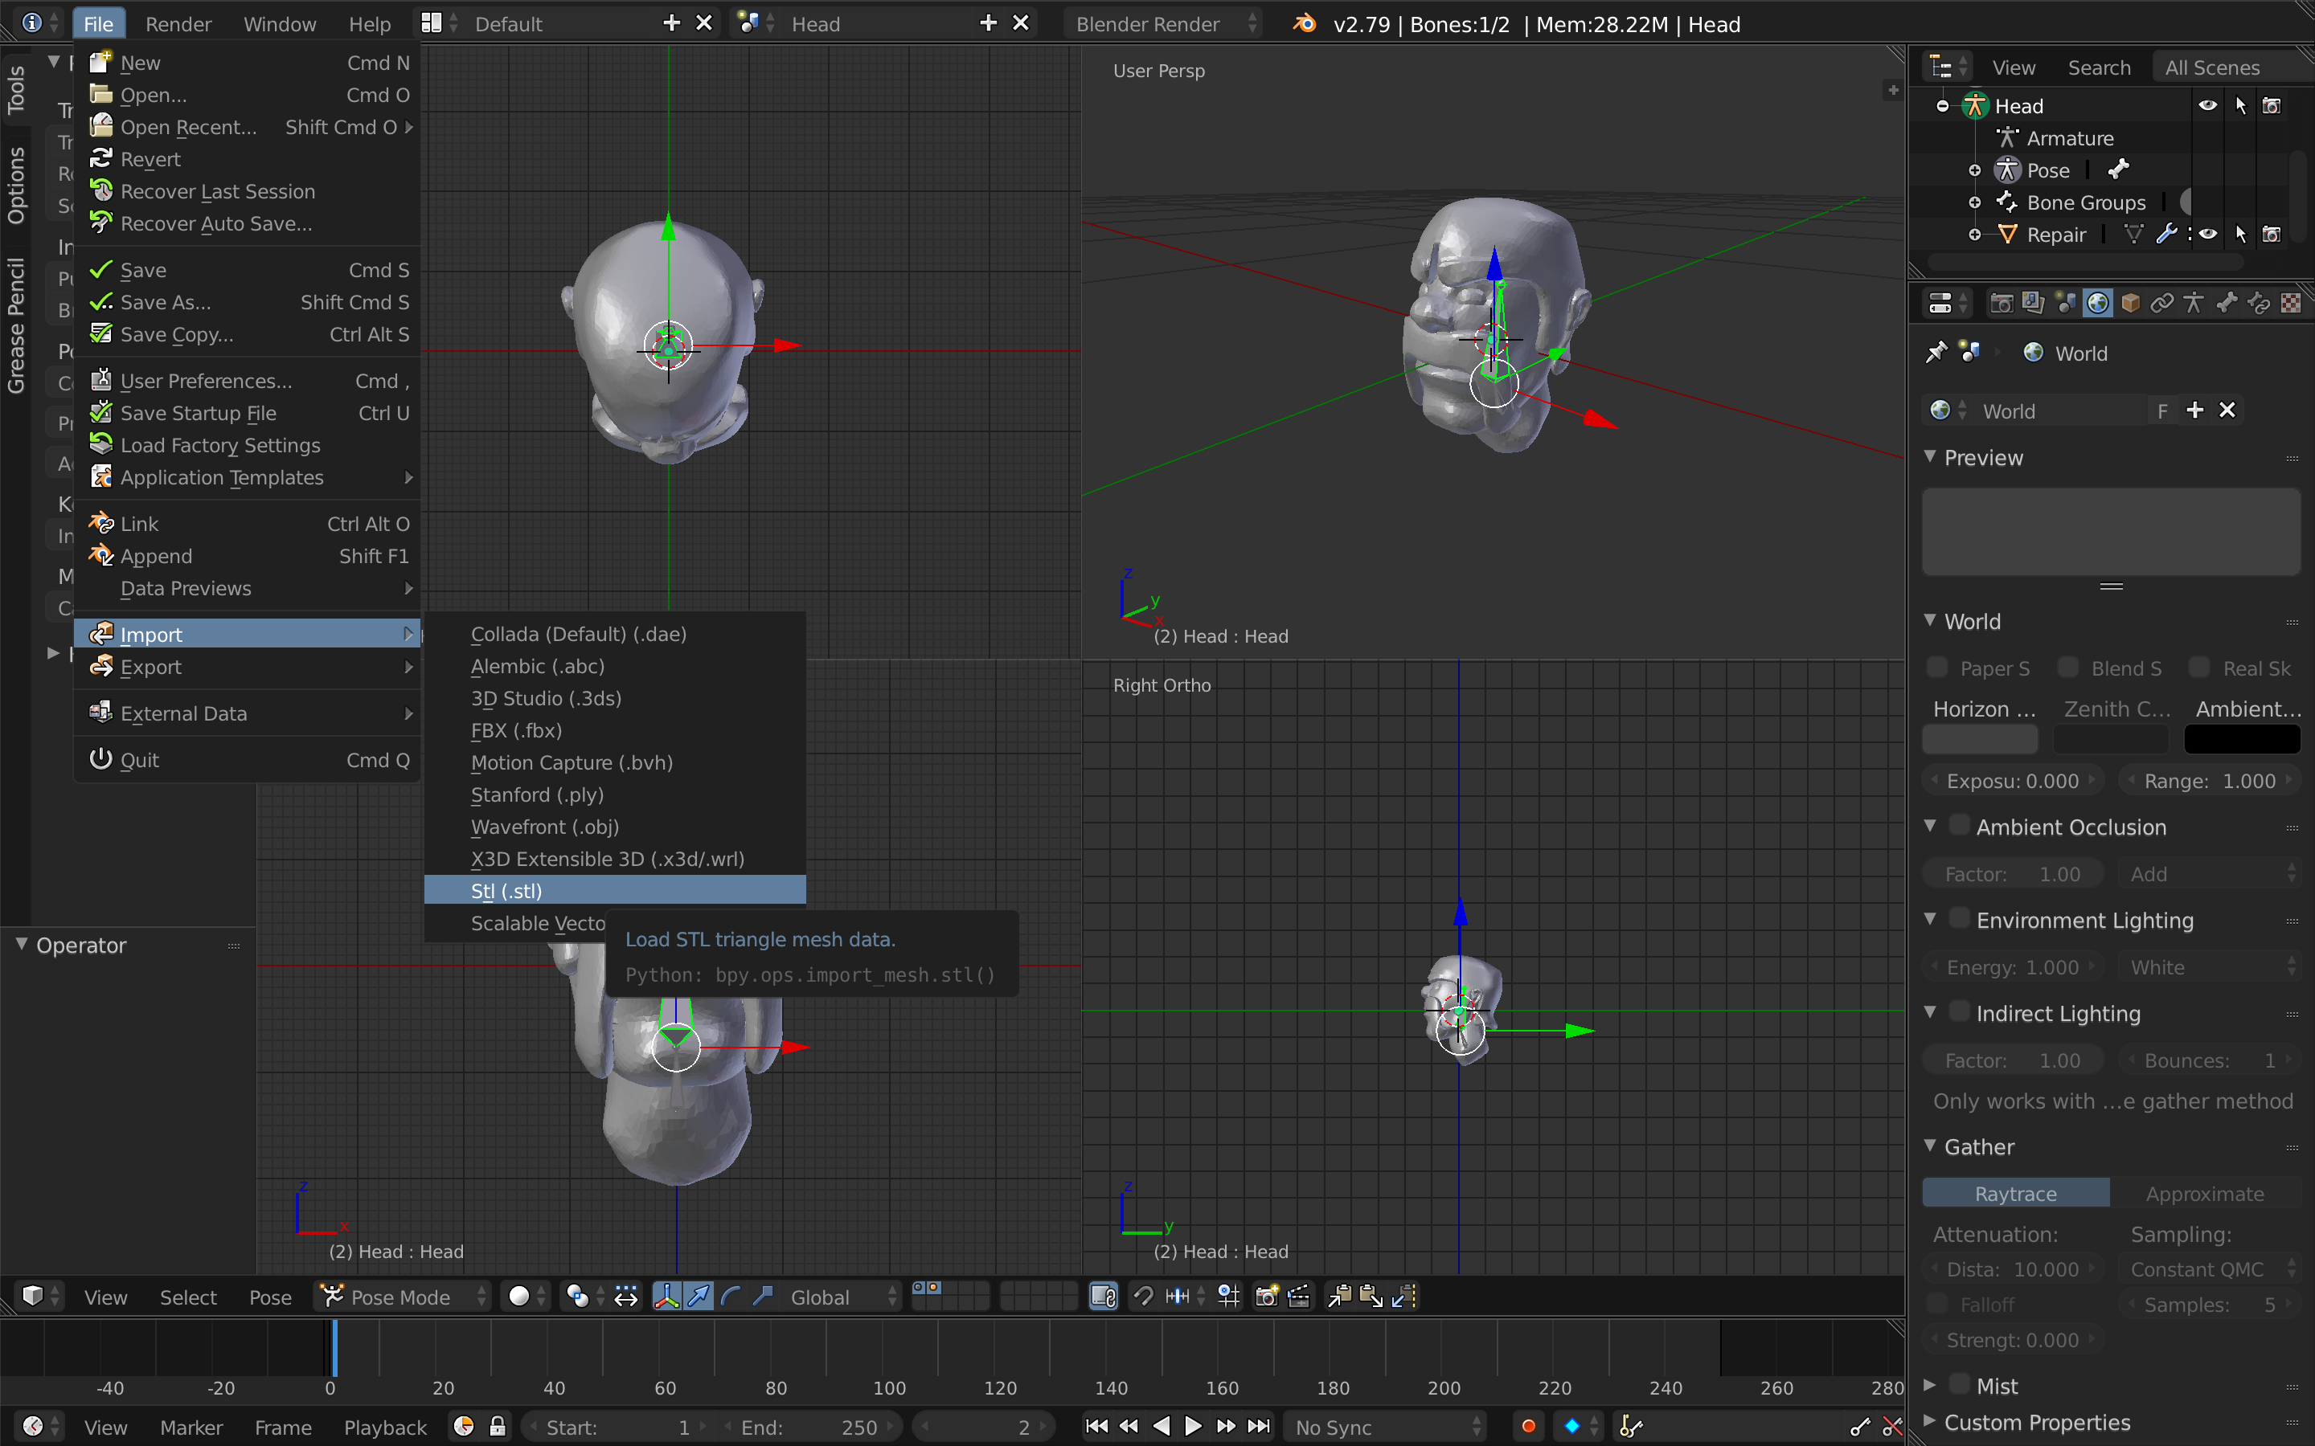Open the Pose Mode dropdown
The image size is (2315, 1446).
click(403, 1297)
